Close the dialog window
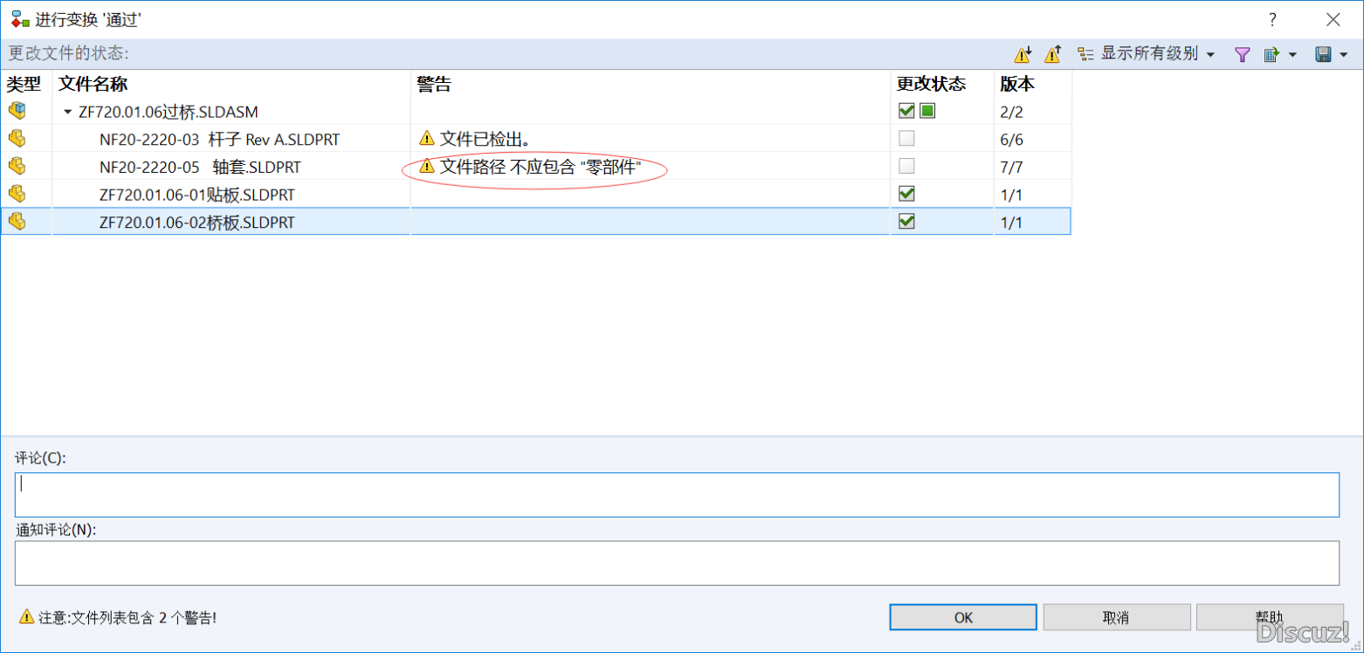The width and height of the screenshot is (1364, 653). point(1333,18)
